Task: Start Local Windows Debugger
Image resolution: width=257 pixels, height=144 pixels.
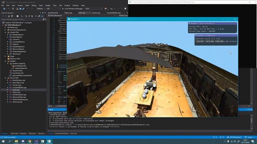Action: [x=72, y=9]
